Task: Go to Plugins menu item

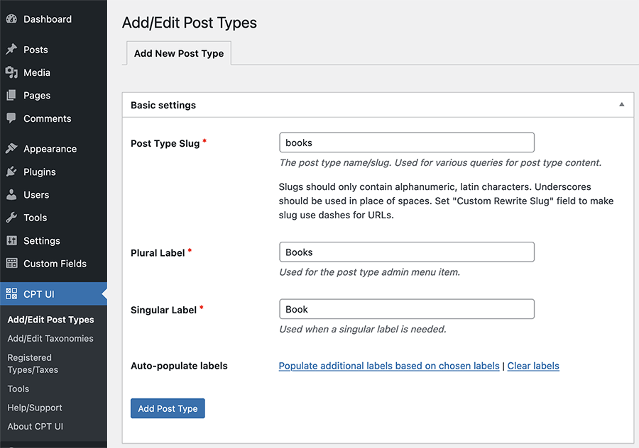Action: (x=53, y=172)
